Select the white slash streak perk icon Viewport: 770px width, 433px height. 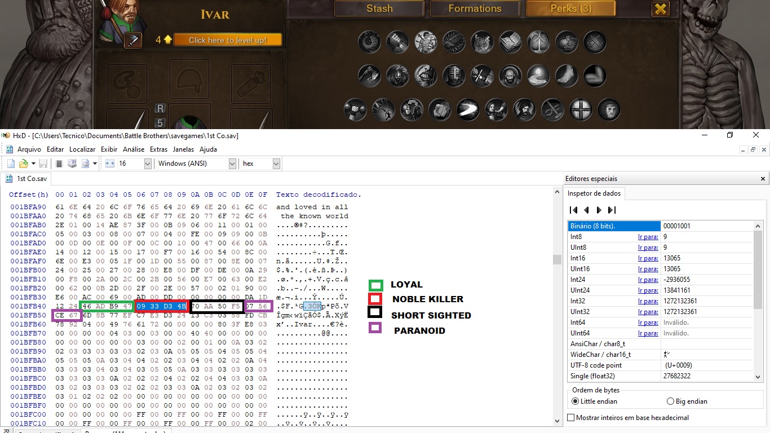[468, 110]
